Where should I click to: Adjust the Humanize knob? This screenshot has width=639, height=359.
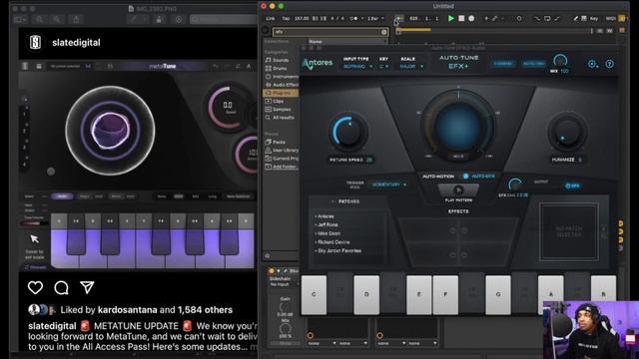568,133
